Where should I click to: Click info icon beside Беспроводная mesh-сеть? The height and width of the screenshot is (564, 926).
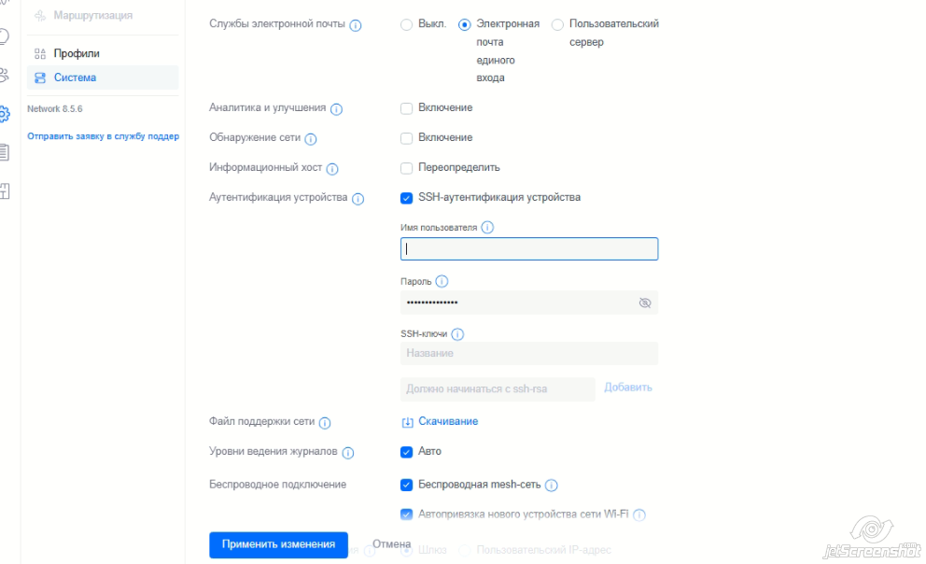[x=552, y=486]
